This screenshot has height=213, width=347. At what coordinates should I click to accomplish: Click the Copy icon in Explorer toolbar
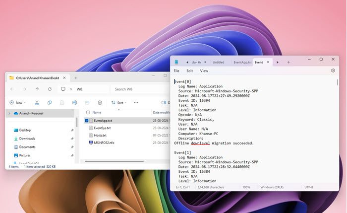coord(50,102)
